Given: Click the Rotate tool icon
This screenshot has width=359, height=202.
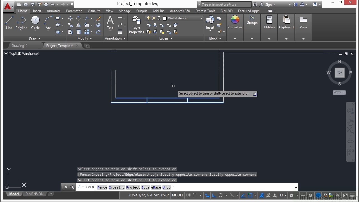Looking at the screenshot, I should tap(79, 18).
